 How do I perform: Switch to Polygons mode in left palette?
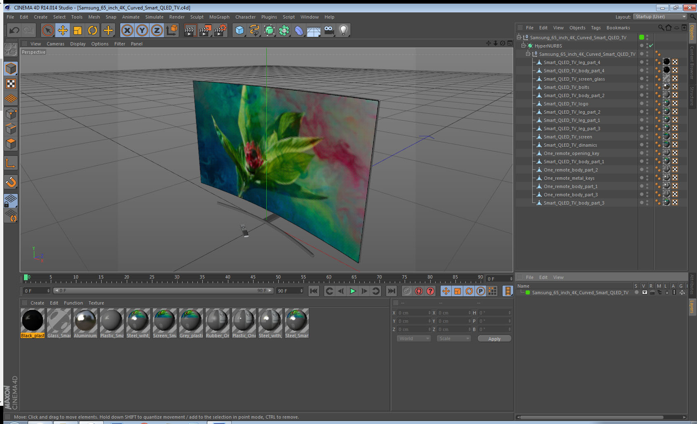(x=11, y=144)
